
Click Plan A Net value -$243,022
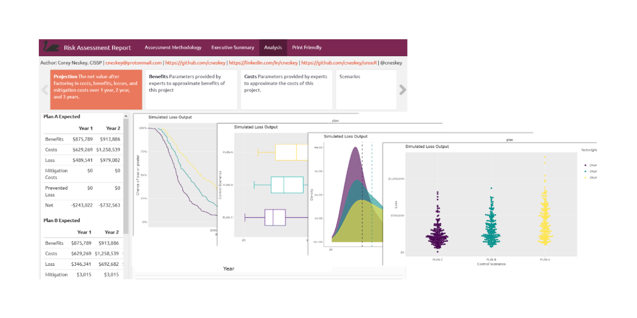[x=82, y=205]
